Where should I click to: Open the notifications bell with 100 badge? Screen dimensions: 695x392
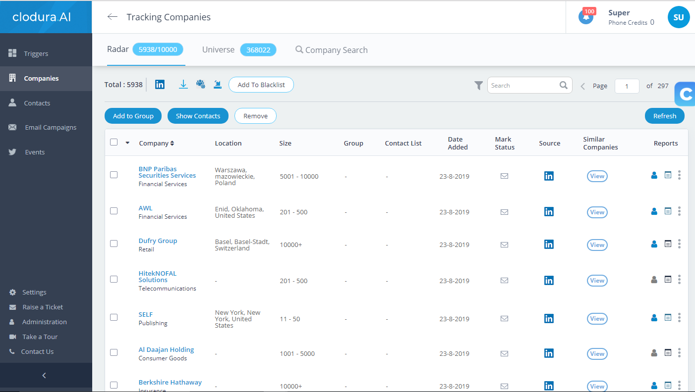coord(586,16)
